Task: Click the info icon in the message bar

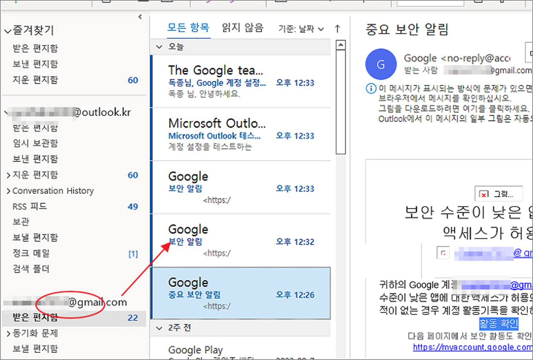Action: click(x=371, y=89)
